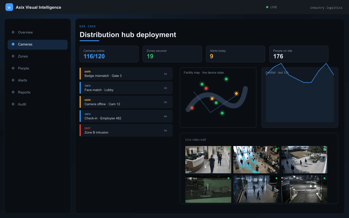The image size is (349, 218).
Task: Click the Footfall last 12h chart
Action: click(300, 98)
